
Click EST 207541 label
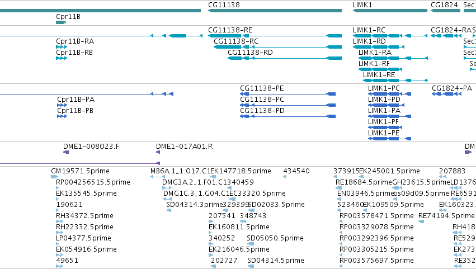pyautogui.click(x=222, y=216)
